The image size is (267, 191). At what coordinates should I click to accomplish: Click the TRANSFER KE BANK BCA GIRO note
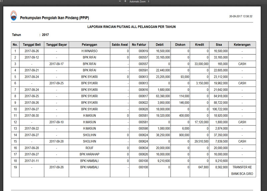(x=242, y=170)
